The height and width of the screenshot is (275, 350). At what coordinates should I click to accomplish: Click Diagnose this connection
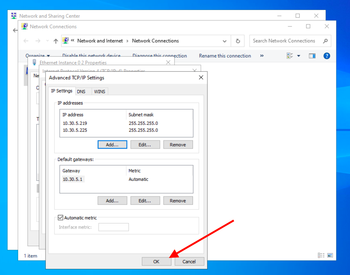160,55
